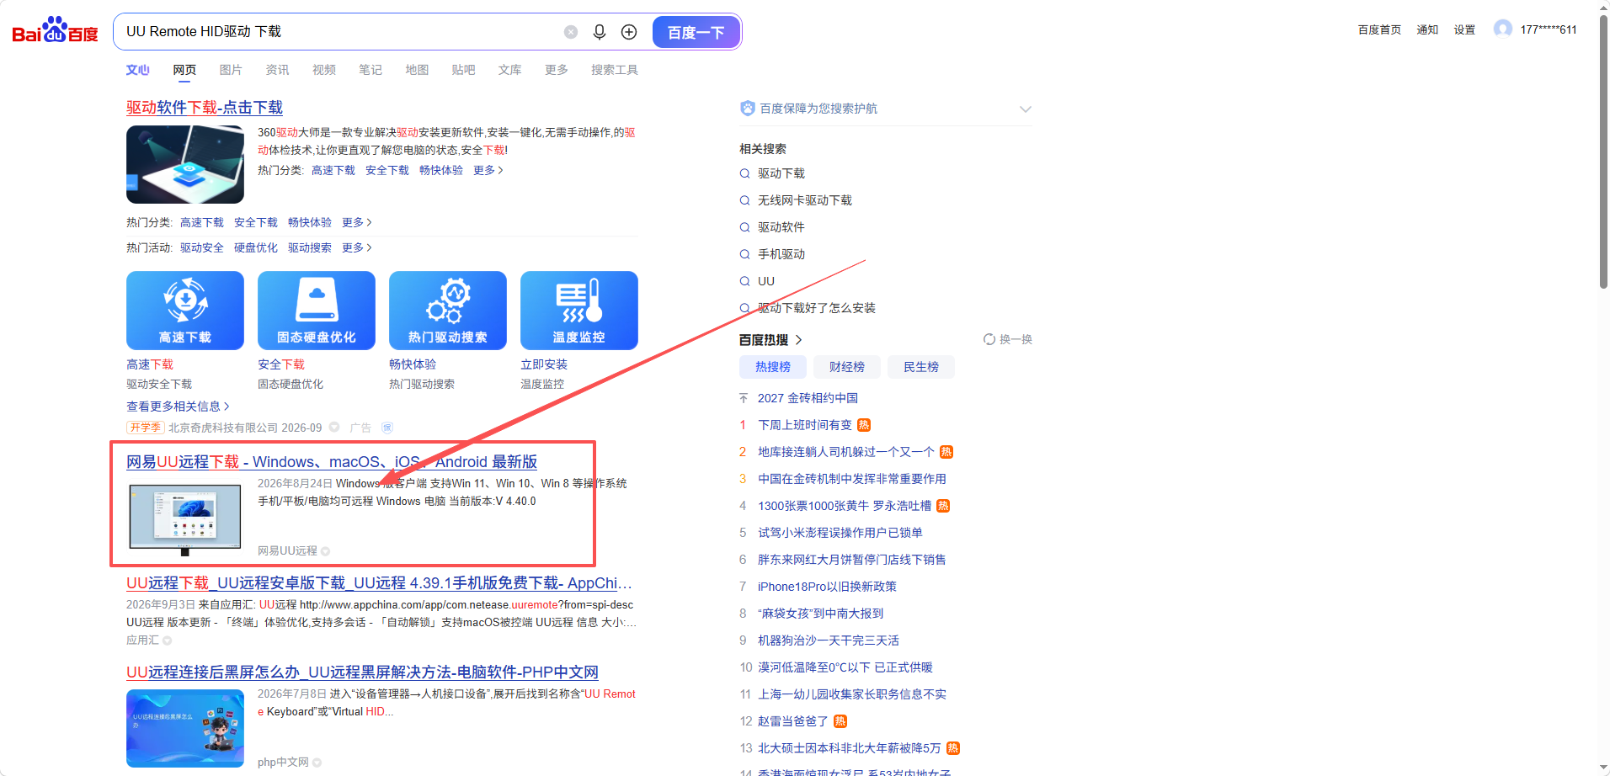Open 查看更多相关信息 link
The width and height of the screenshot is (1610, 776).
point(178,406)
